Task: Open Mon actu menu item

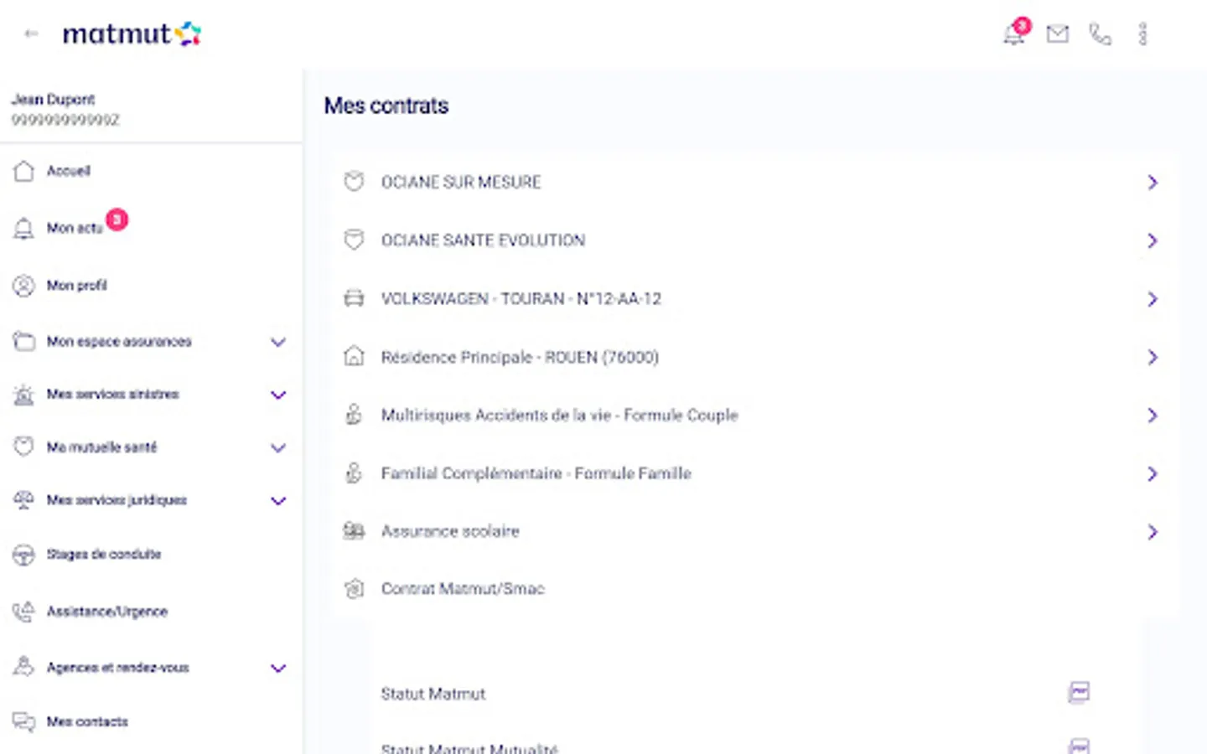Action: (74, 228)
